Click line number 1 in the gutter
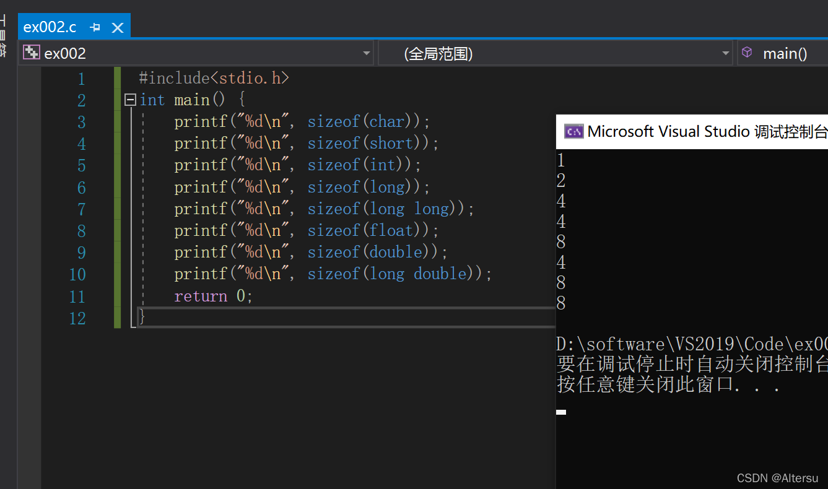The height and width of the screenshot is (489, 828). pos(81,79)
